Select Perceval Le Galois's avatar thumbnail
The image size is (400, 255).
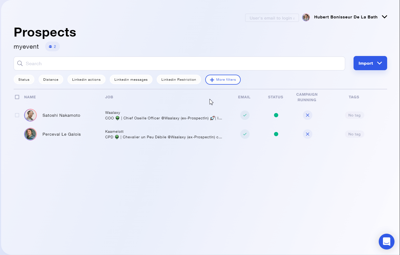(30, 134)
